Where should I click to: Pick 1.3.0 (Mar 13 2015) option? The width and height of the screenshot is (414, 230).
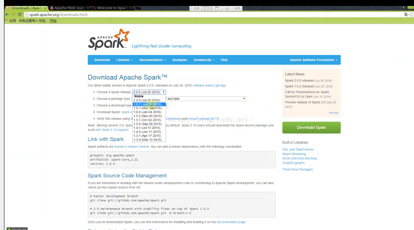click(x=149, y=140)
